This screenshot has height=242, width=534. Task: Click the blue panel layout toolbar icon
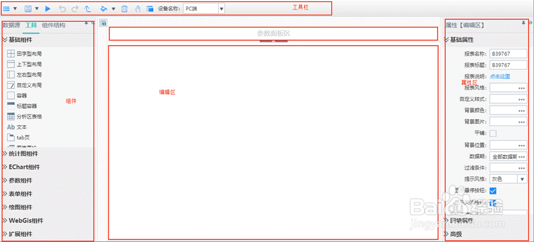(x=150, y=8)
